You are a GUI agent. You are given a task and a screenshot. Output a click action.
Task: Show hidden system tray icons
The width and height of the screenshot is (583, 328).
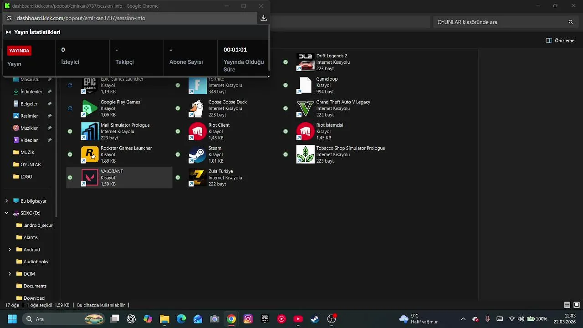point(463,319)
